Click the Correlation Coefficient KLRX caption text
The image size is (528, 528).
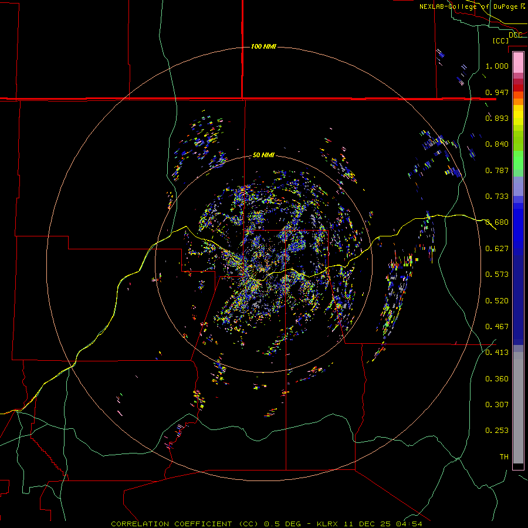[266, 524]
